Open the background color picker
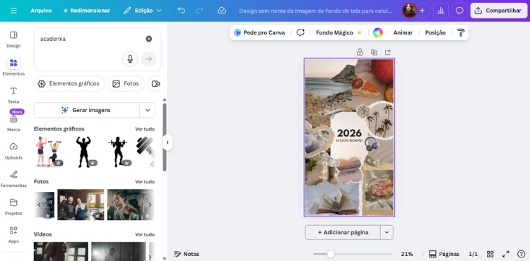Viewport: 530px width, 261px height. pos(377,32)
